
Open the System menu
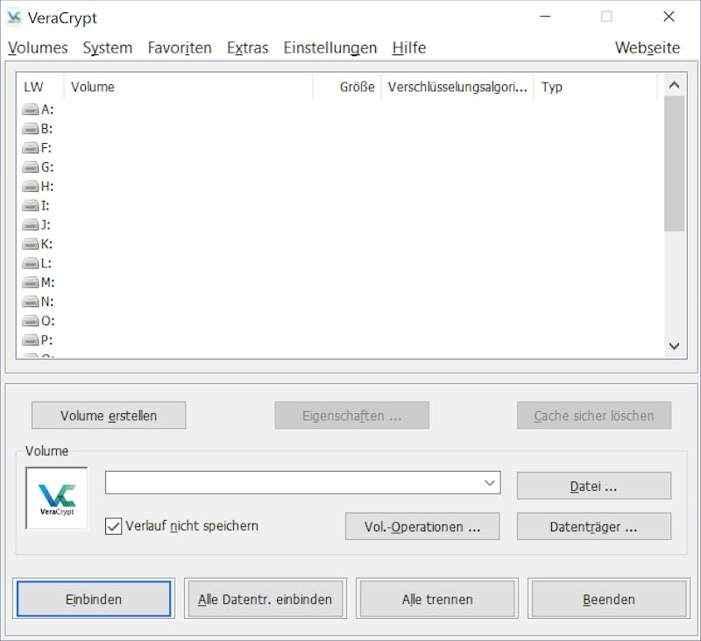pyautogui.click(x=108, y=48)
